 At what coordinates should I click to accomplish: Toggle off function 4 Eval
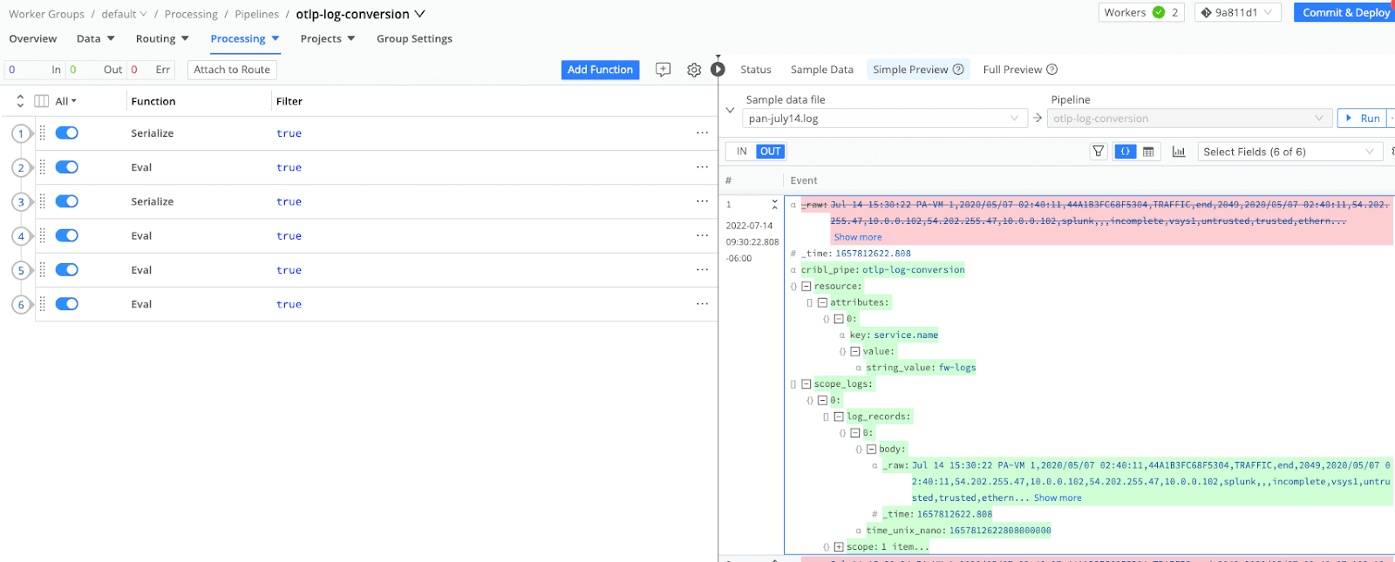67,236
